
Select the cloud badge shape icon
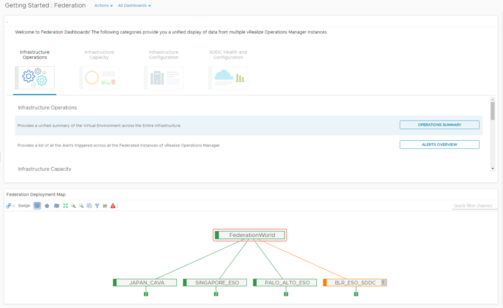(x=57, y=205)
